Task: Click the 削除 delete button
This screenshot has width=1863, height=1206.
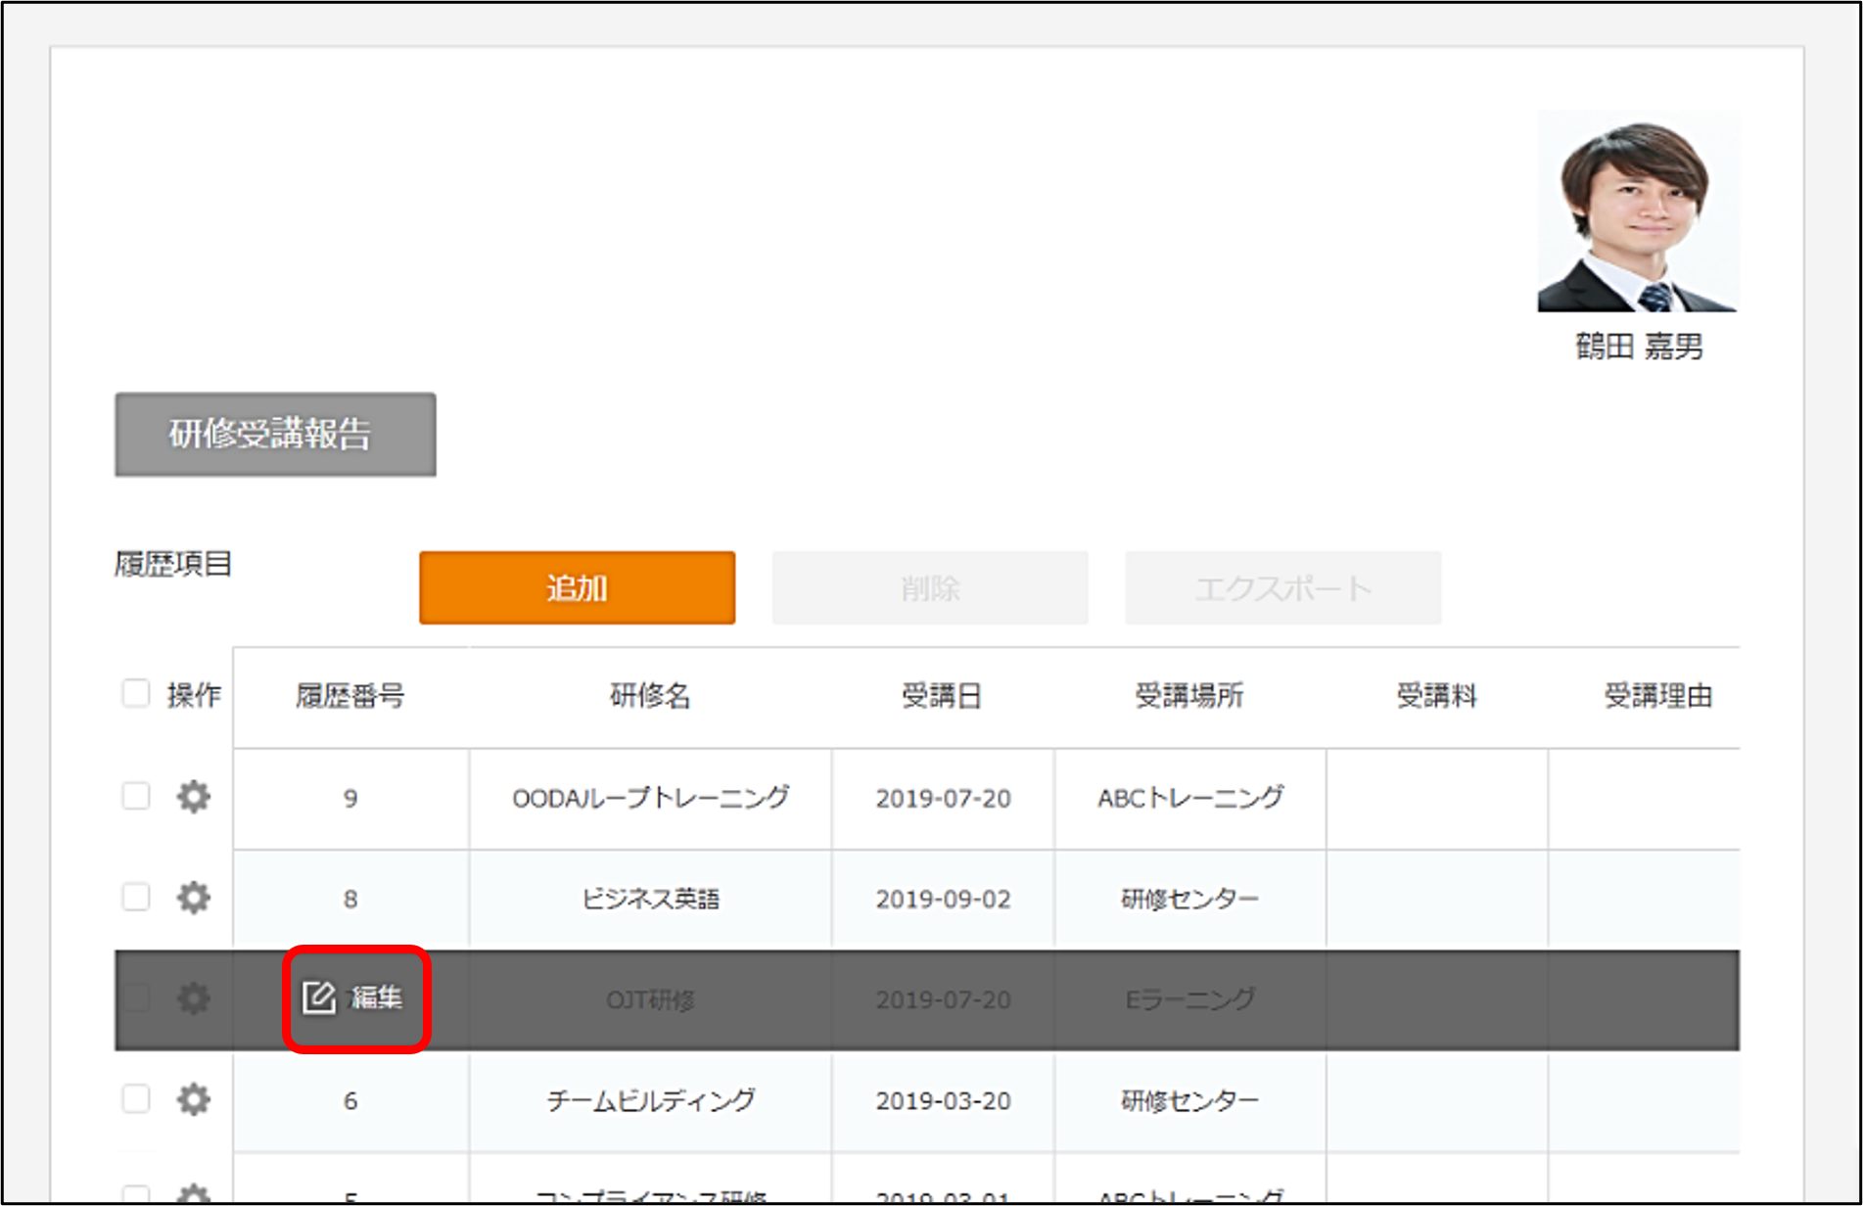Action: tap(929, 587)
